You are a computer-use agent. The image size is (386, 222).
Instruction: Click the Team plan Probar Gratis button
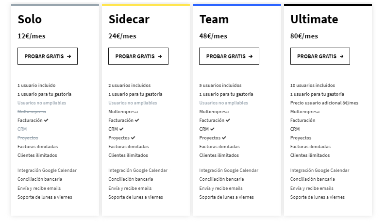click(229, 56)
